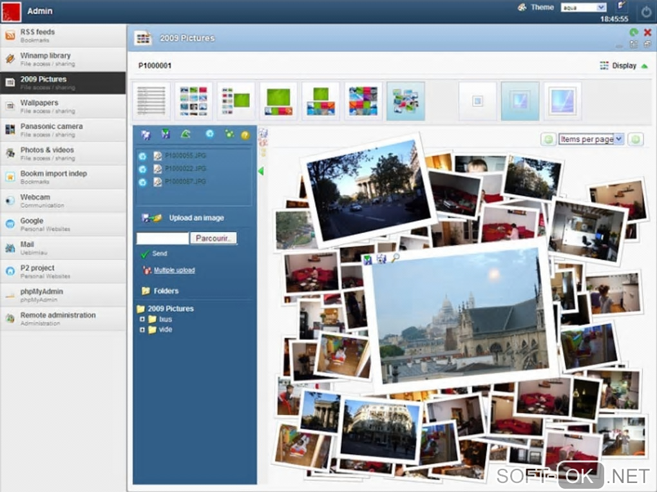Click the green download arrow icon in the blue panel toolbar
657x492 pixels.
(166, 134)
